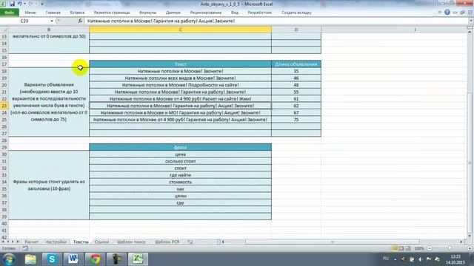Open the Разметка страницы ribbon tab
Image resolution: width=474 pixels, height=266 pixels.
pos(112,13)
